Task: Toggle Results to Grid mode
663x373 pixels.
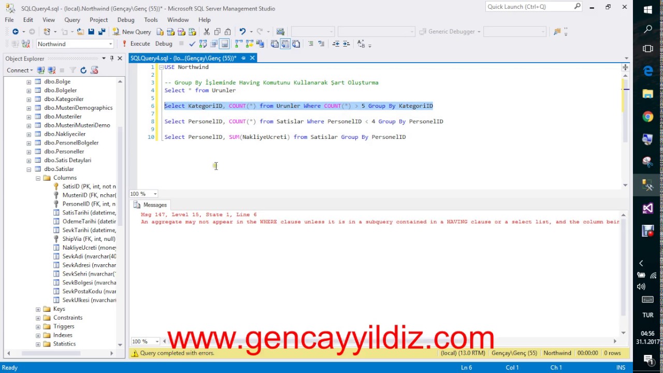Action: (x=285, y=44)
